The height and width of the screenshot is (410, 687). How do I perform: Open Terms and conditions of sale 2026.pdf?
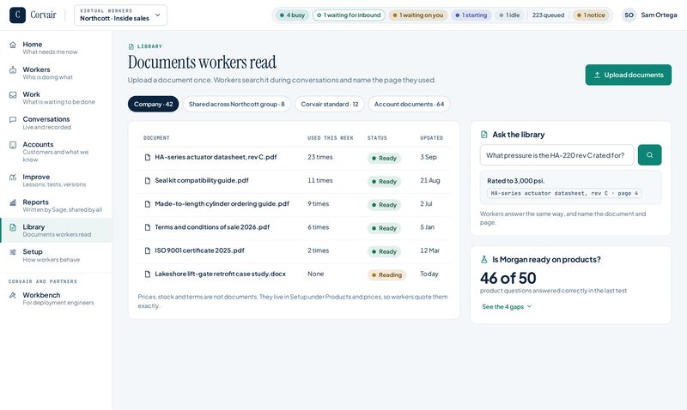pos(212,227)
